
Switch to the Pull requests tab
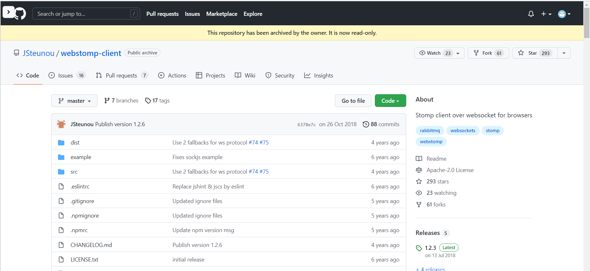(122, 76)
